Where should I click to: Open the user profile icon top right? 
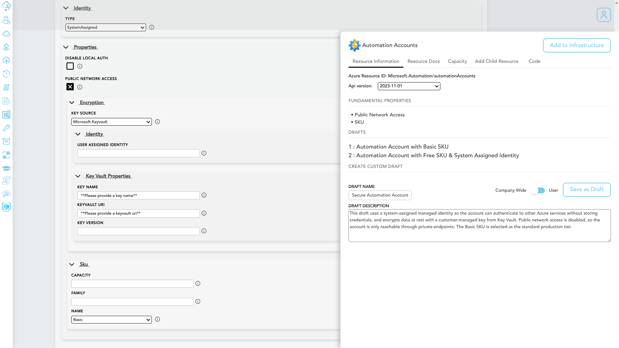pos(604,15)
